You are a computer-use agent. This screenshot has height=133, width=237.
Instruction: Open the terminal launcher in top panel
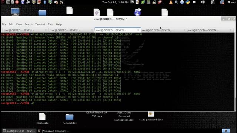(x=8, y=2)
